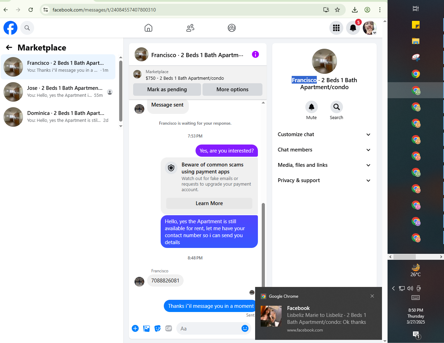444x343 pixels.
Task: Click Learn More in scam warning
Action: [x=209, y=203]
